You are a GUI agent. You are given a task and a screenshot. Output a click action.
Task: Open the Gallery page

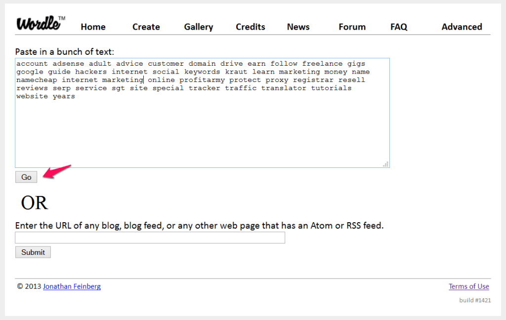(199, 27)
